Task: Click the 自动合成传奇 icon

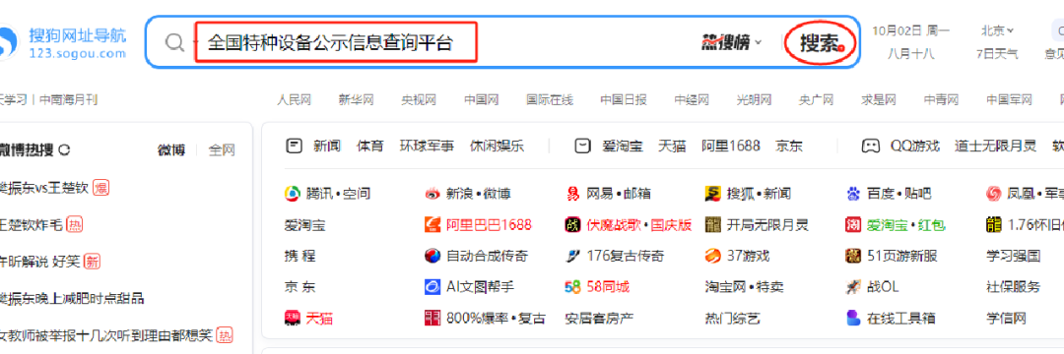Action: pyautogui.click(x=432, y=256)
